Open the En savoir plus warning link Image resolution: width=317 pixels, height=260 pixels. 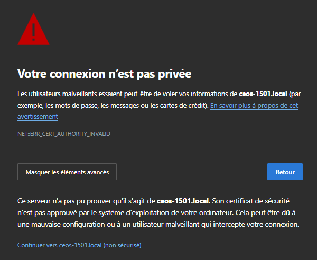[254, 106]
